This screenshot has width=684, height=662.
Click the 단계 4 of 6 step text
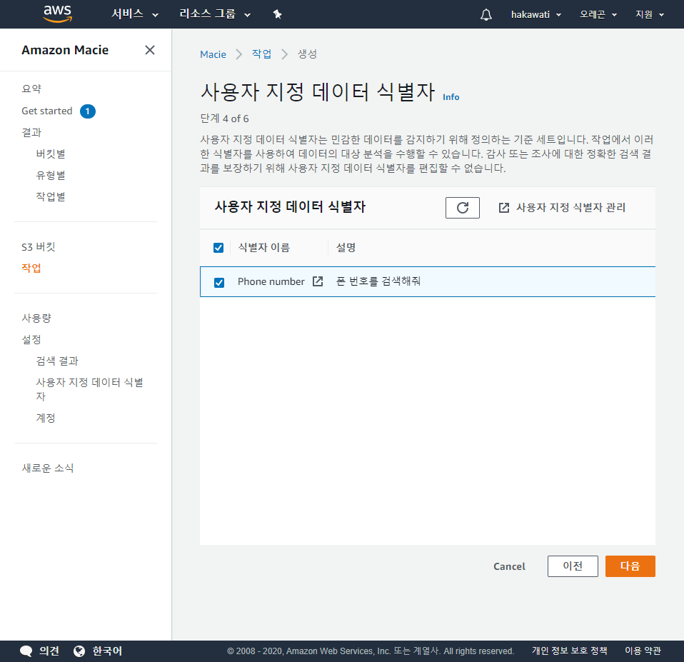coord(224,119)
